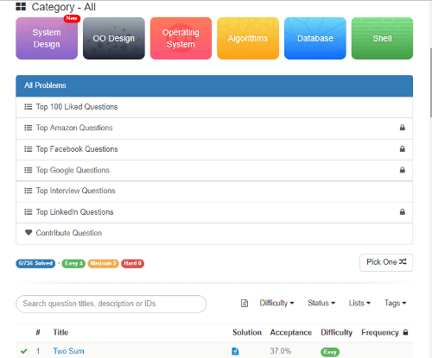Open Top Amazon Questions list
The width and height of the screenshot is (432, 358).
[214, 128]
